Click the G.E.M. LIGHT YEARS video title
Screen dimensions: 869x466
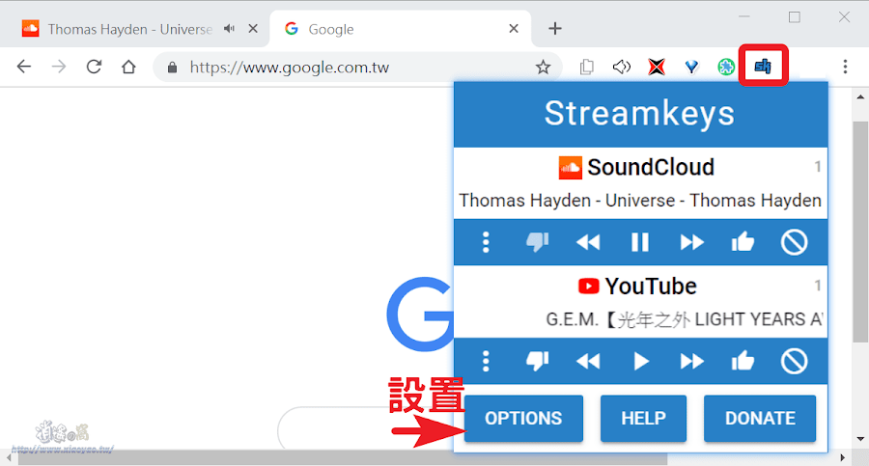point(684,319)
